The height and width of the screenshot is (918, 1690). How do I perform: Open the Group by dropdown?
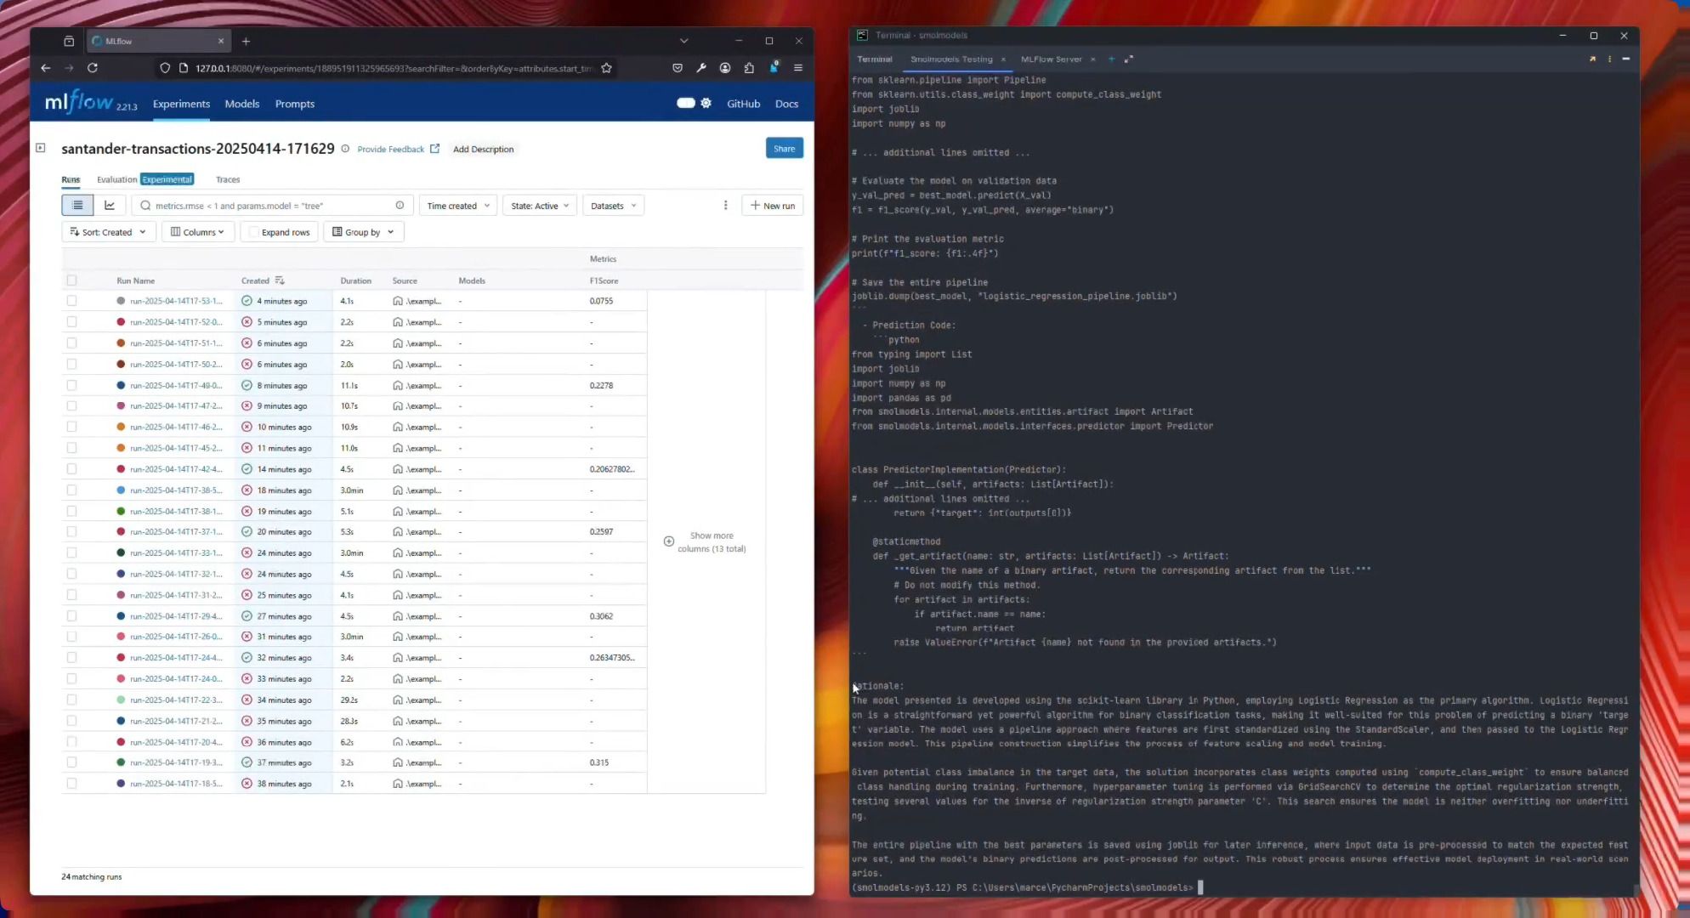(363, 231)
